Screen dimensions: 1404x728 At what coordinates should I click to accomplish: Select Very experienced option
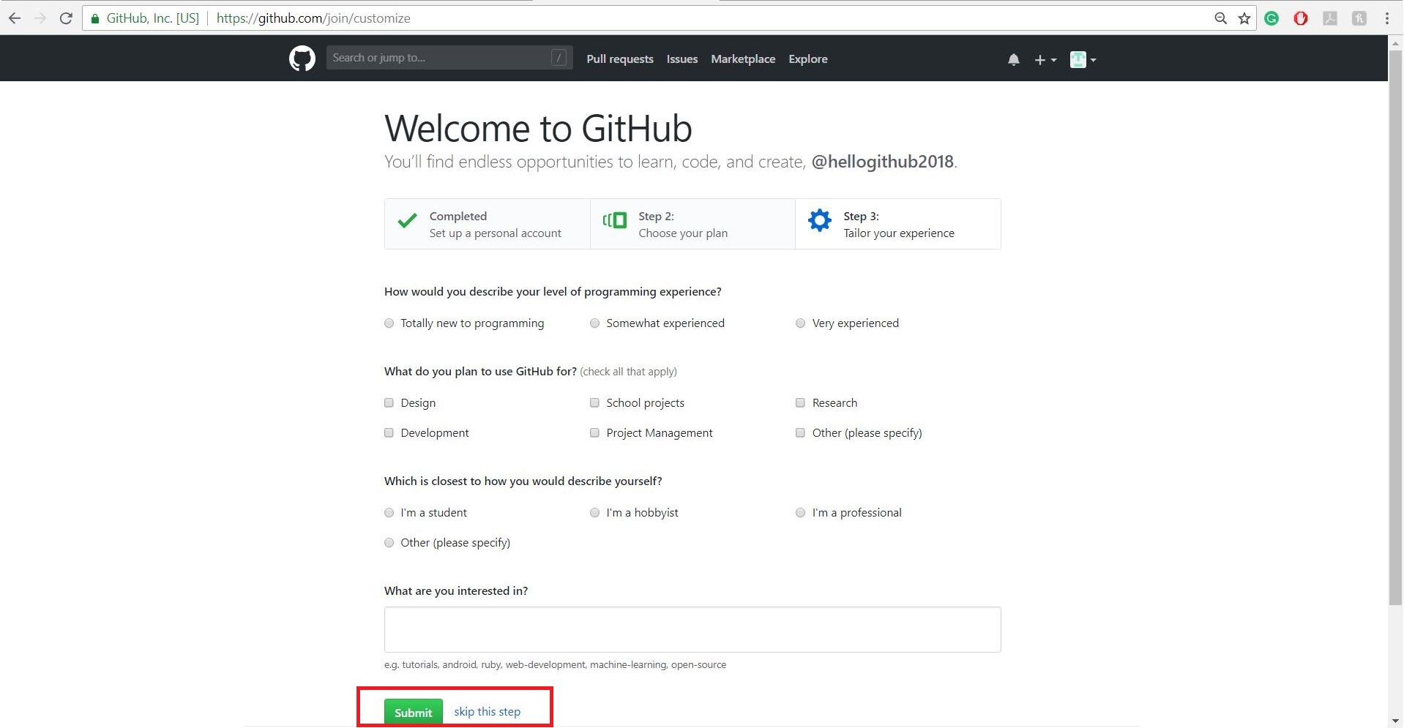(x=800, y=323)
